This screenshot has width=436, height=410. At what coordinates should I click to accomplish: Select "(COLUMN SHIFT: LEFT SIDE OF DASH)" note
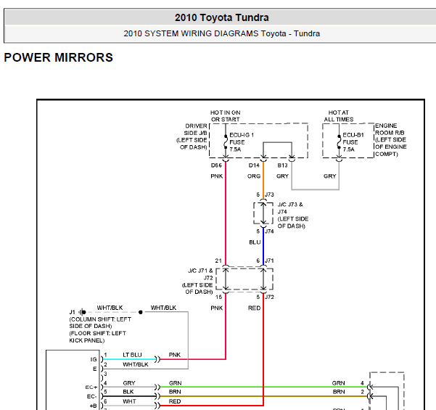click(x=100, y=323)
